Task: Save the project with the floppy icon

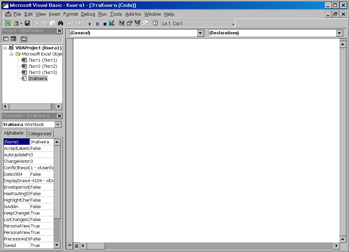Action: point(27,23)
